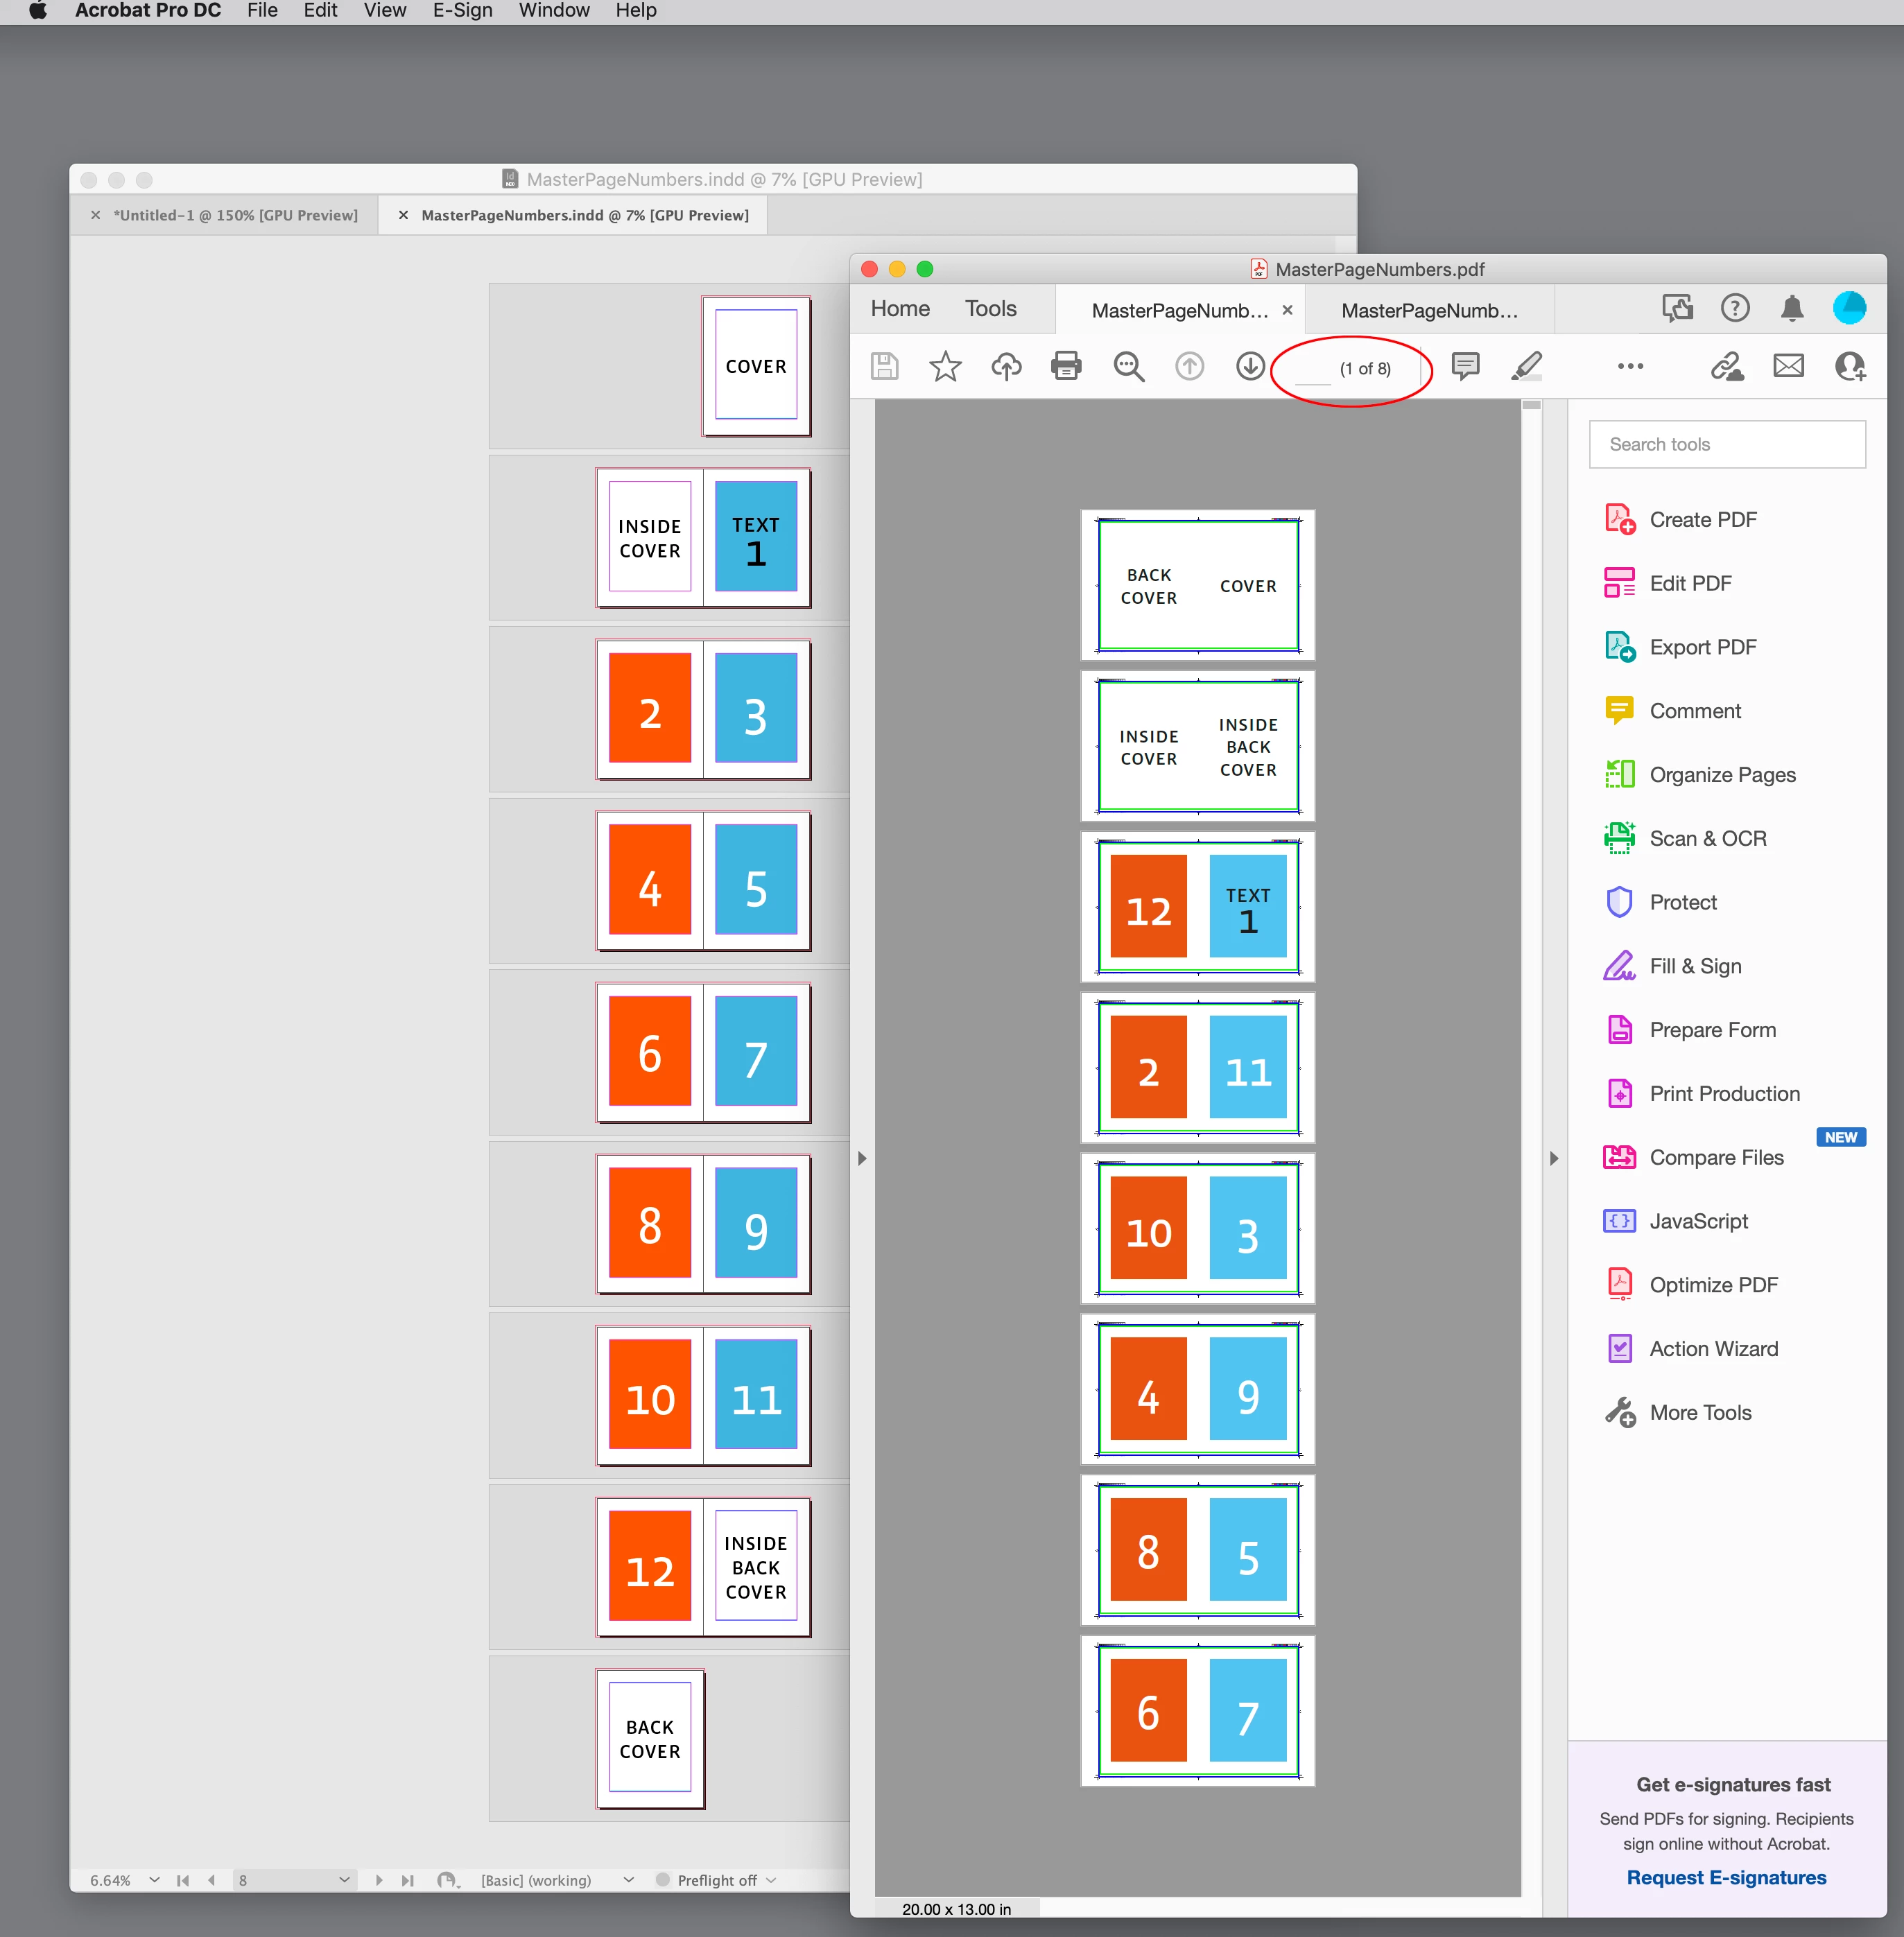Click the print icon in Acrobat toolbar
1904x1937 pixels.
1066,366
